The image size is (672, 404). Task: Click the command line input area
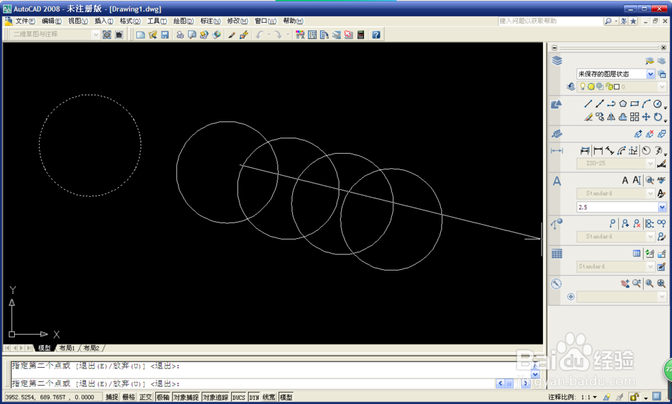tap(253, 383)
